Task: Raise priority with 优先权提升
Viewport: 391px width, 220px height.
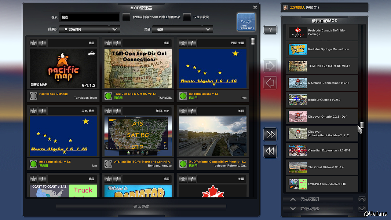Action: (x=318, y=199)
